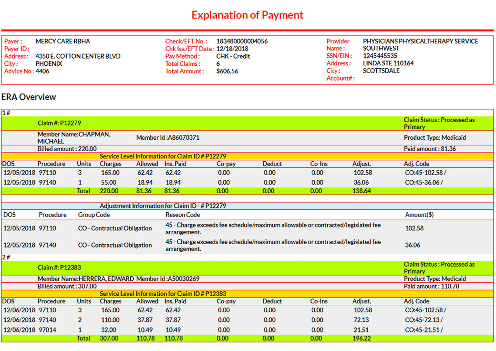Select payer name MERCY CARE RBHA
This screenshot has height=351, width=496.
(62, 41)
